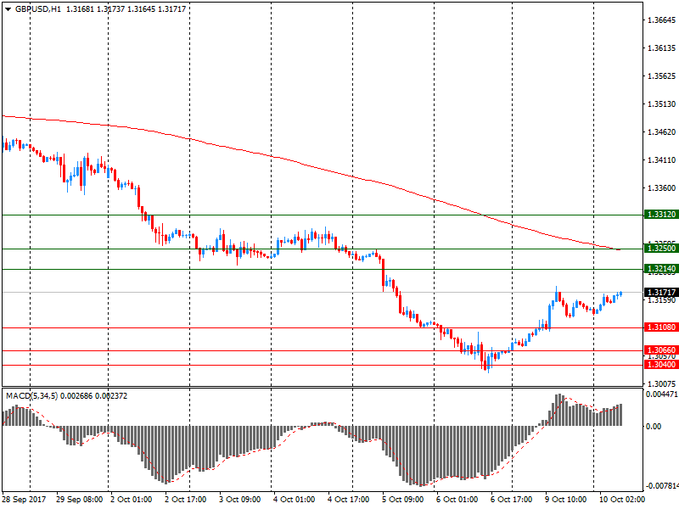The width and height of the screenshot is (679, 509).
Task: Click the 2 Oct 17:00 time label
Action: tap(186, 500)
